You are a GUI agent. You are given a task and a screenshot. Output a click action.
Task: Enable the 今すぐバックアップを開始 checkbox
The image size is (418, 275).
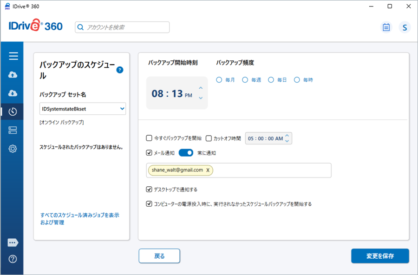tap(149, 138)
